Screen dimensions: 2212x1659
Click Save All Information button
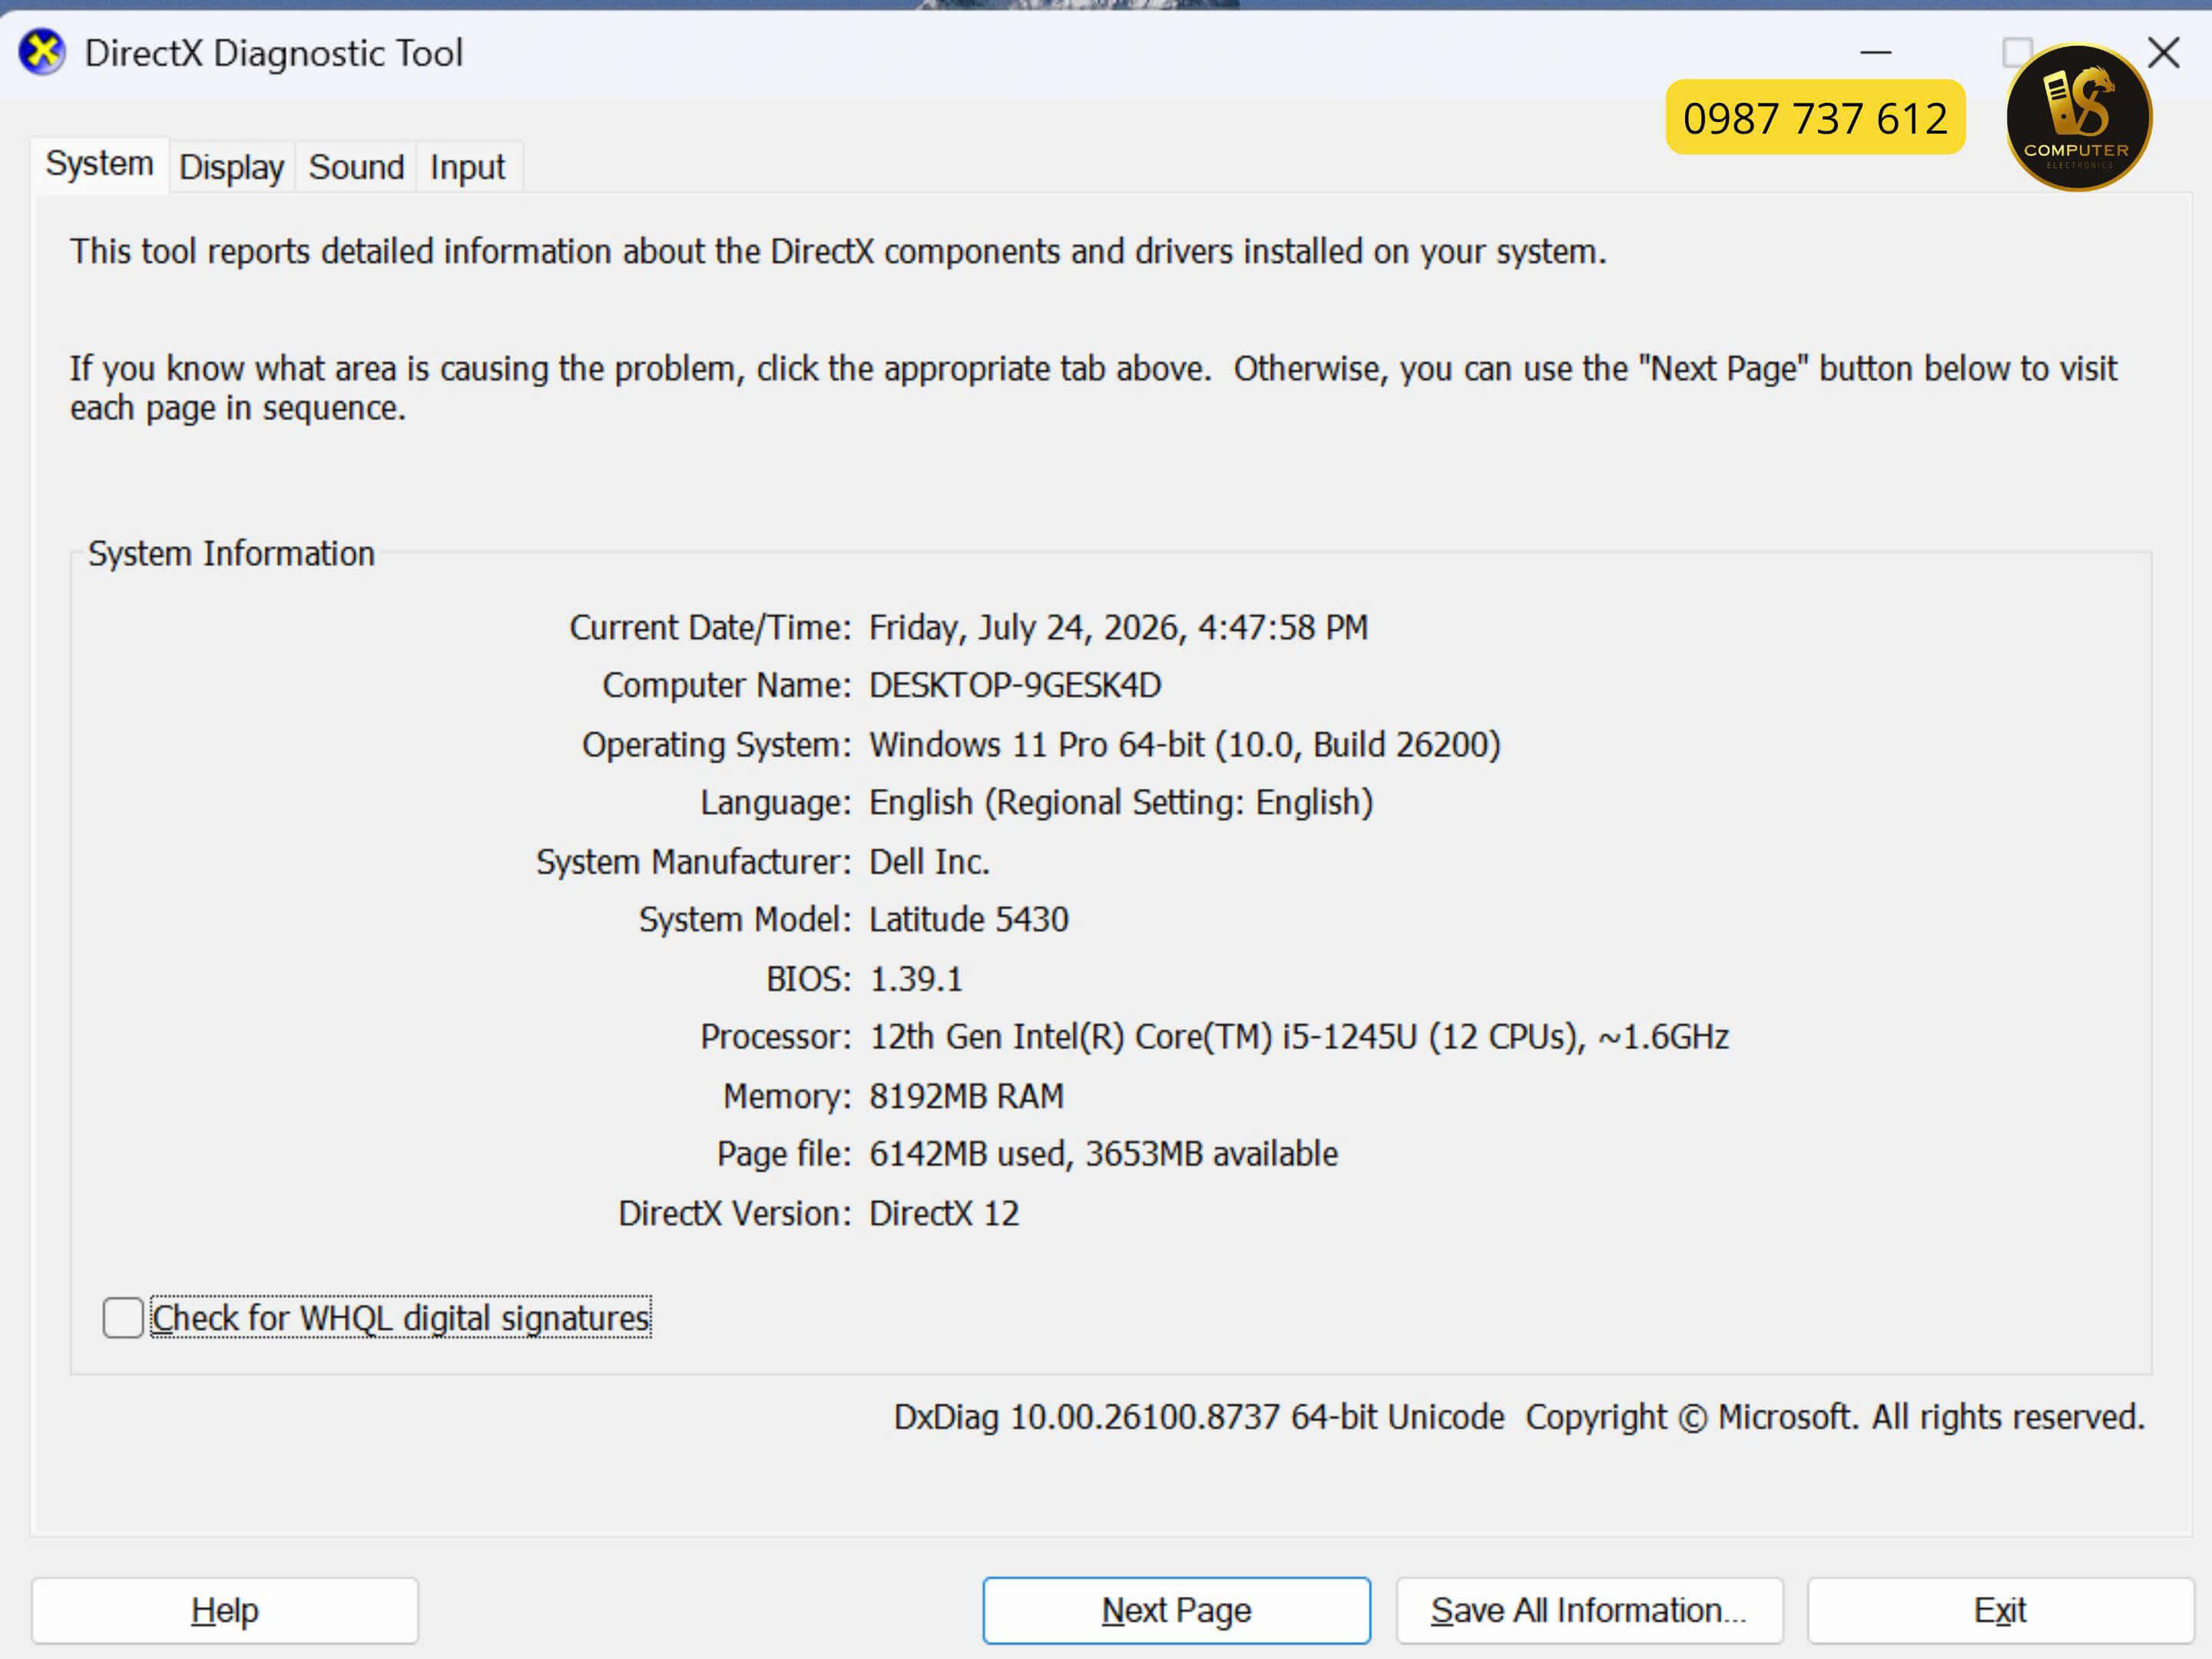click(1589, 1610)
